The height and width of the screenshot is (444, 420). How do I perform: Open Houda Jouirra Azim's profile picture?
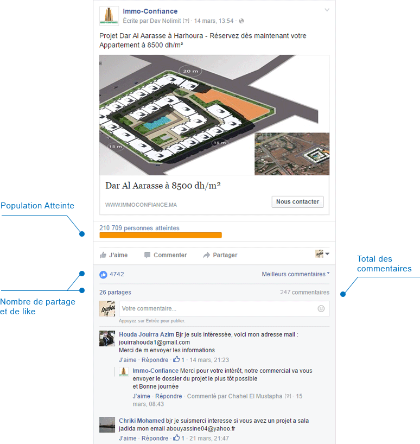(107, 338)
